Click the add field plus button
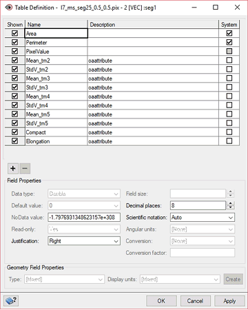Screen dimensions: 248x310 13,169
